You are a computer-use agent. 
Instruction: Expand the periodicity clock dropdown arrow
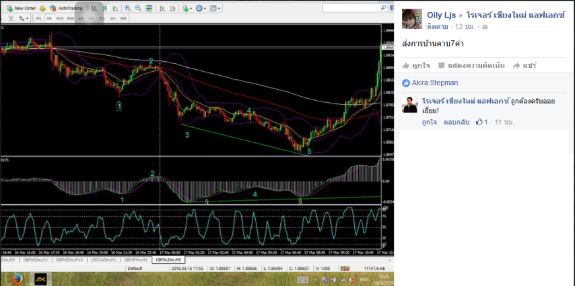[205, 9]
